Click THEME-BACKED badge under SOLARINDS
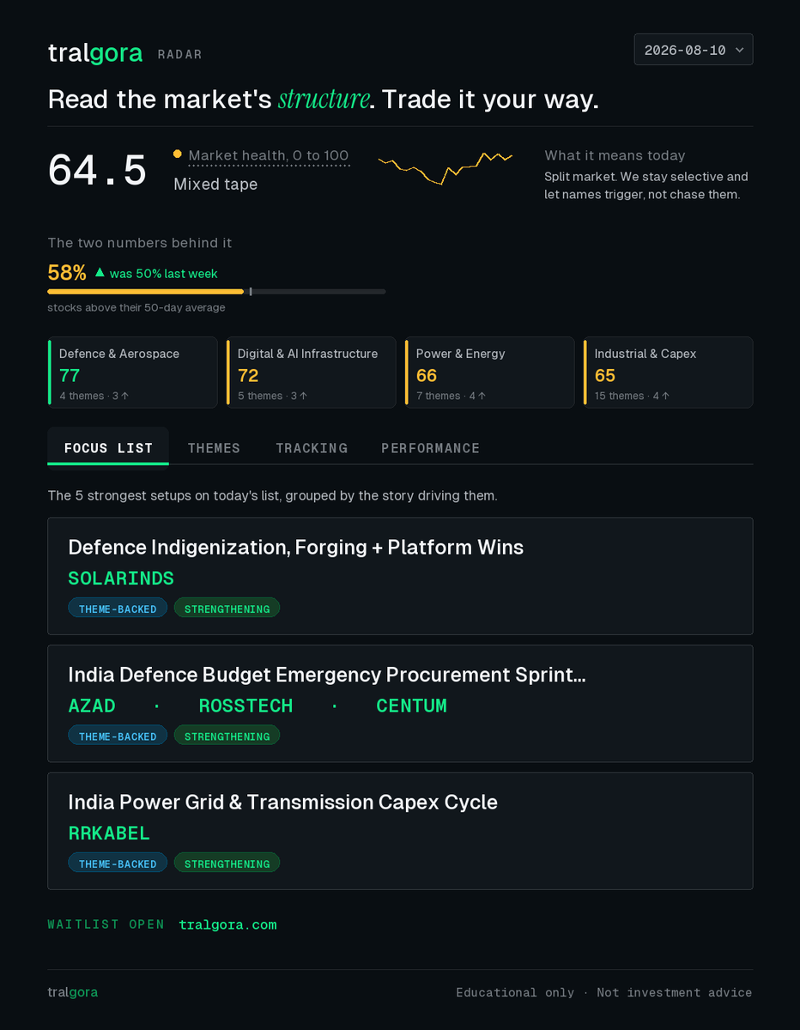 pos(118,609)
